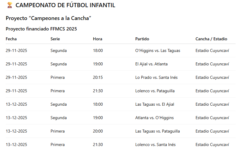This screenshot has height=163, width=246.
Task: Click the 20:00 kickoff time cell
Action: coord(98,131)
